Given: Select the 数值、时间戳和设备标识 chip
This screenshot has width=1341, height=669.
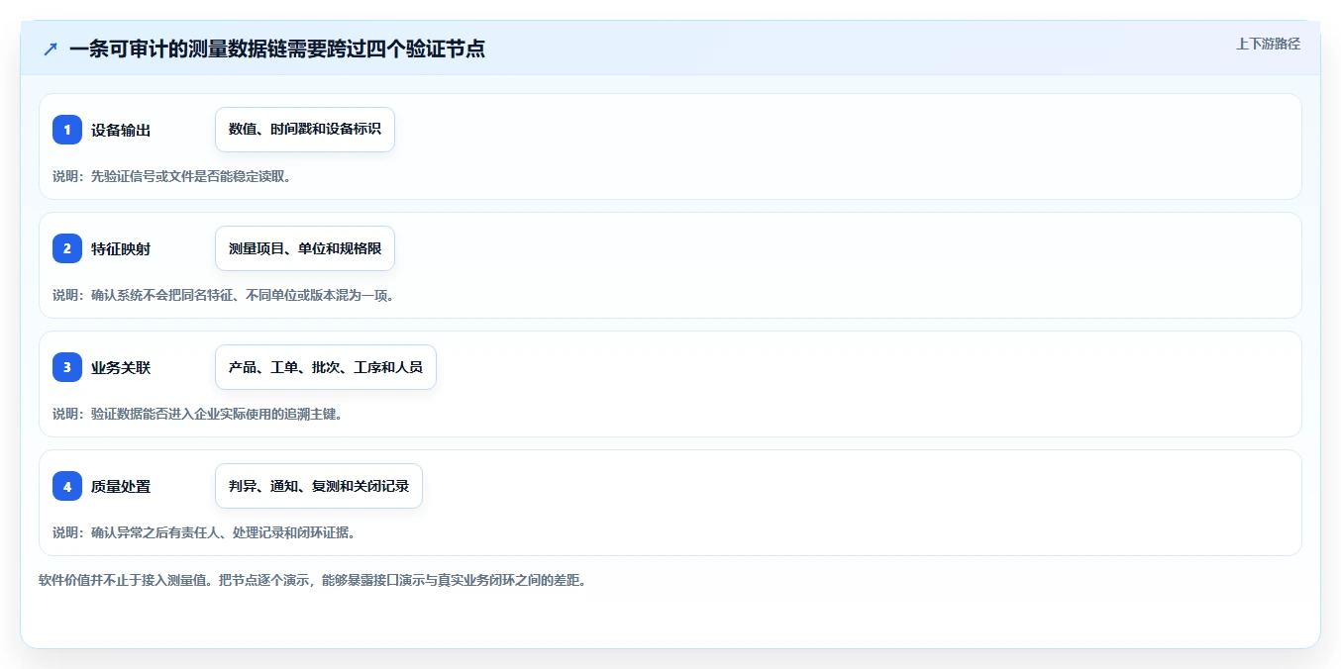Looking at the screenshot, I should point(305,130).
